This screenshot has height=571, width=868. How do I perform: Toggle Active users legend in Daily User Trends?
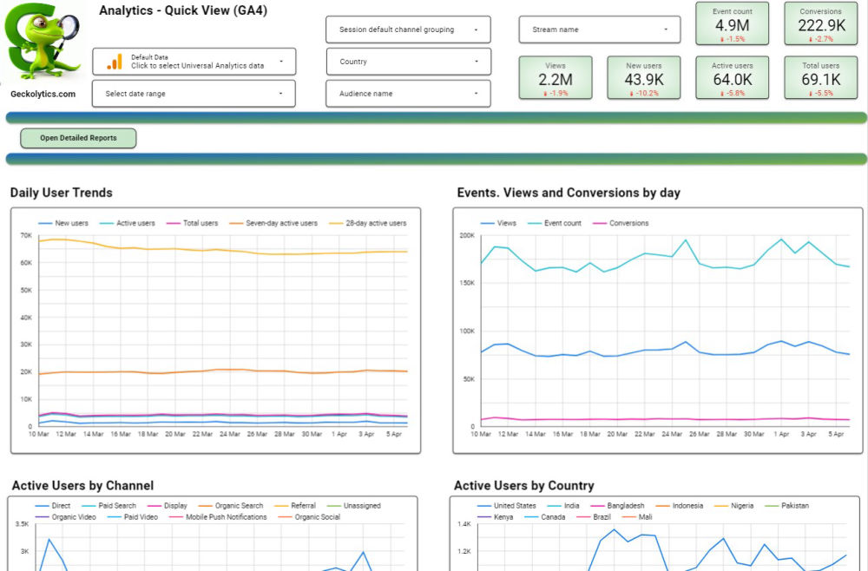coord(128,224)
